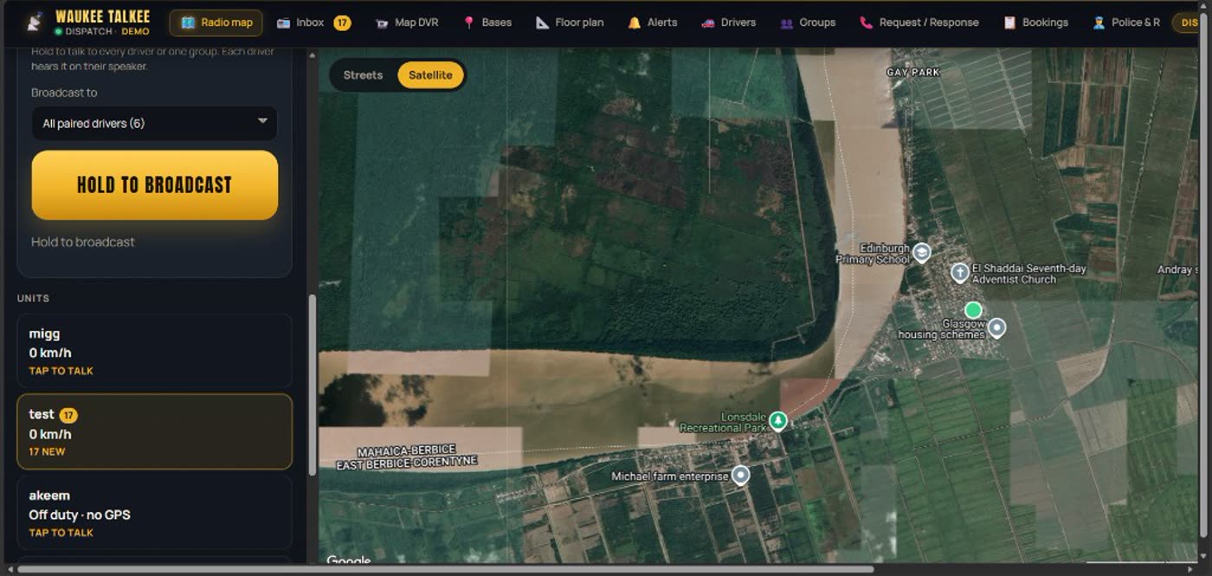
Task: Click the Lonsdale Recreational Park marker
Action: click(778, 420)
